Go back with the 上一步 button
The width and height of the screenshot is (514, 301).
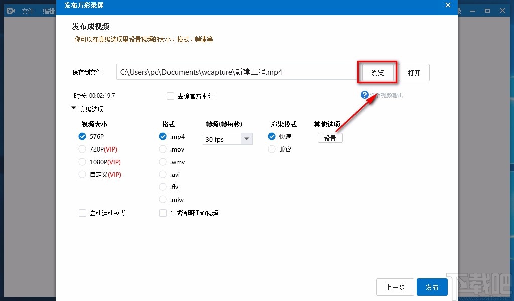pos(395,287)
